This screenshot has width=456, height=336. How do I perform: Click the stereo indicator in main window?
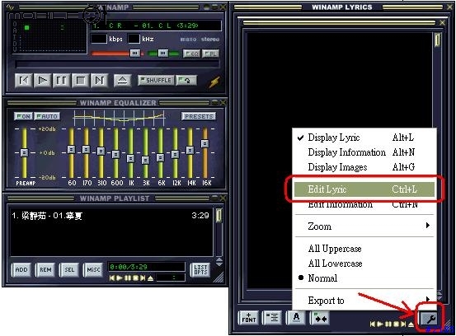tap(210, 40)
